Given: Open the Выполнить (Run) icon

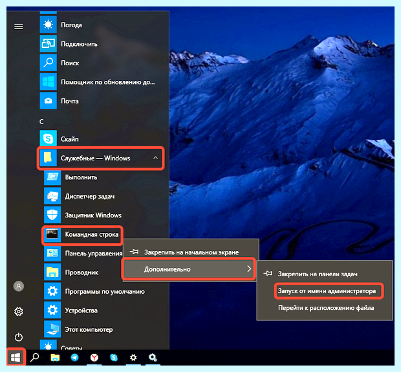Looking at the screenshot, I should [52, 177].
